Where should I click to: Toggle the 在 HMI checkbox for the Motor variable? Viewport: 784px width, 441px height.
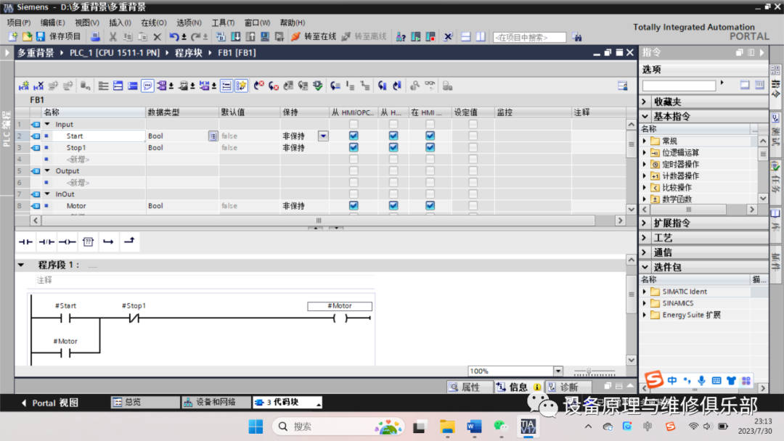(x=430, y=205)
